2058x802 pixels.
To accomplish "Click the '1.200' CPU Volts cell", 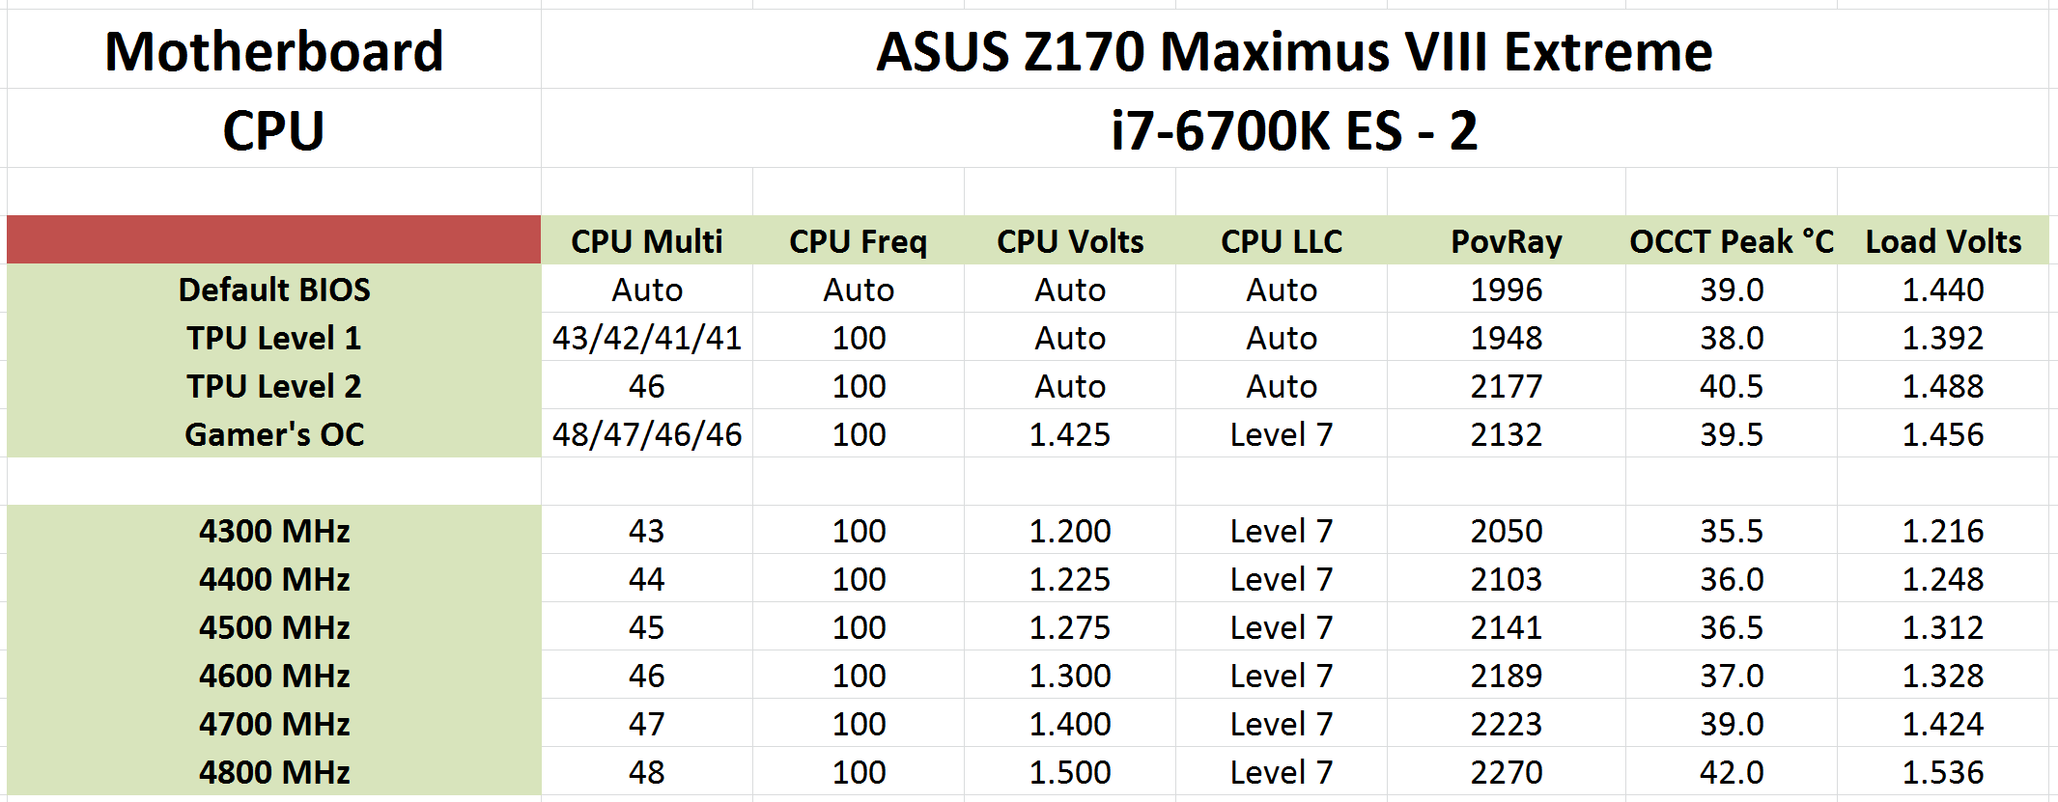I will click(x=1070, y=530).
